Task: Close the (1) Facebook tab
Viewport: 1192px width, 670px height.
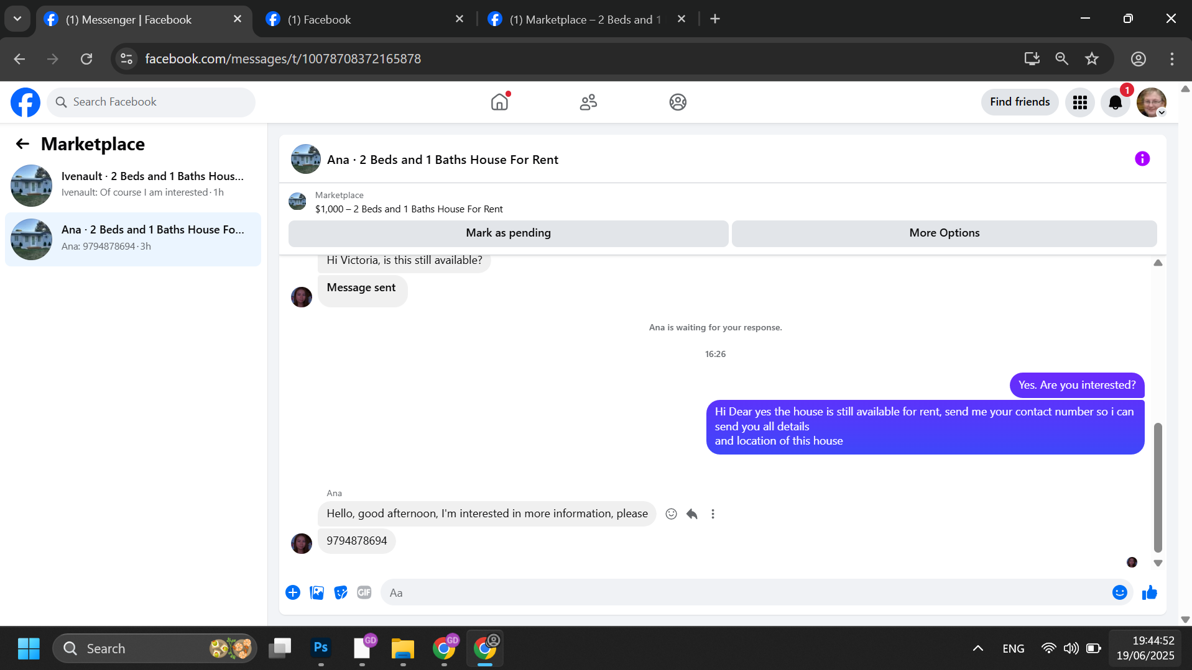Action: [460, 19]
